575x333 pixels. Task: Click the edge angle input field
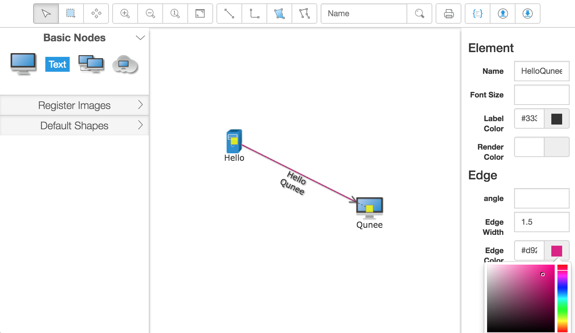point(542,198)
